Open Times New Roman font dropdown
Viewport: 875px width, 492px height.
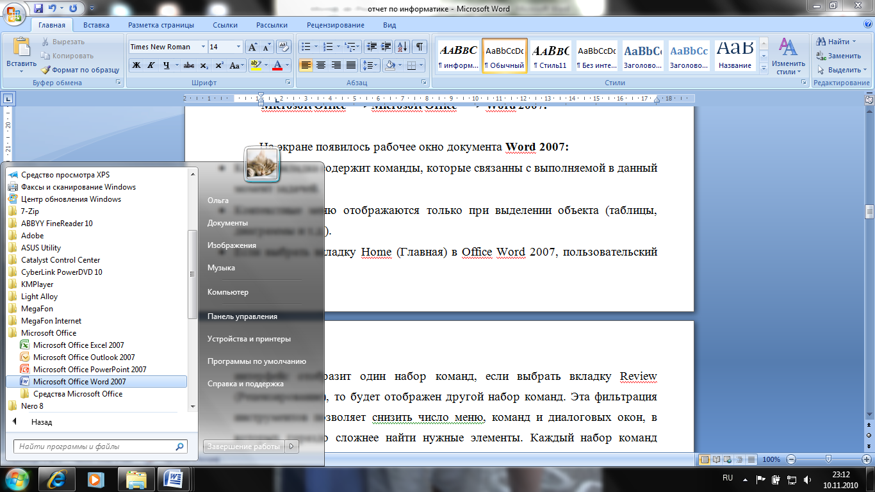[x=203, y=47]
